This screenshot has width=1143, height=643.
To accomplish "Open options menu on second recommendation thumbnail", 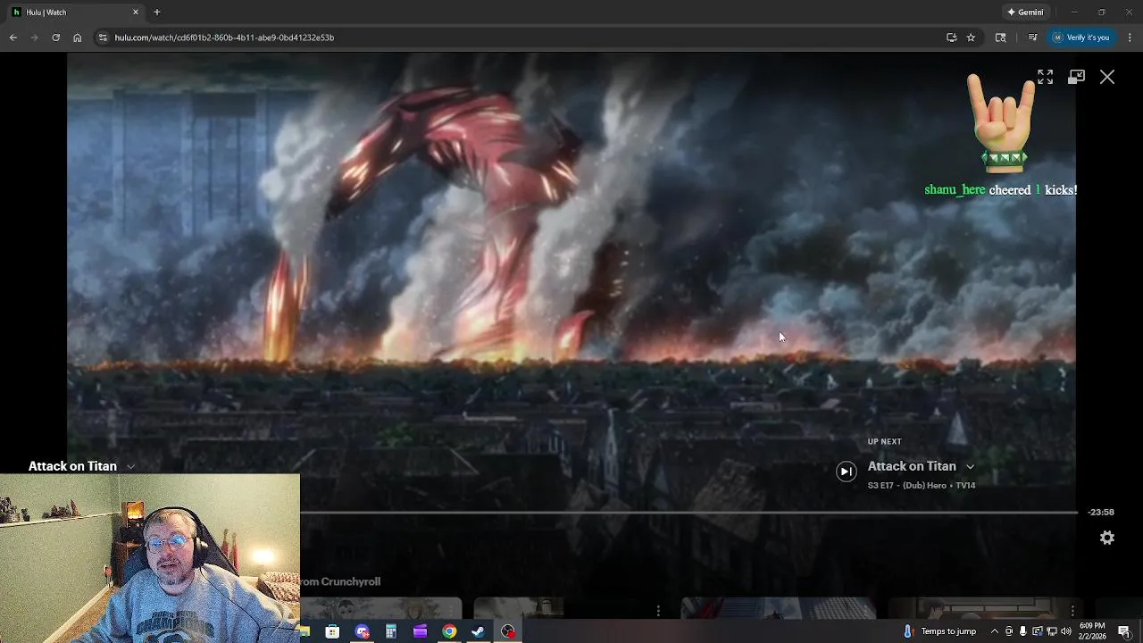I will pyautogui.click(x=658, y=611).
